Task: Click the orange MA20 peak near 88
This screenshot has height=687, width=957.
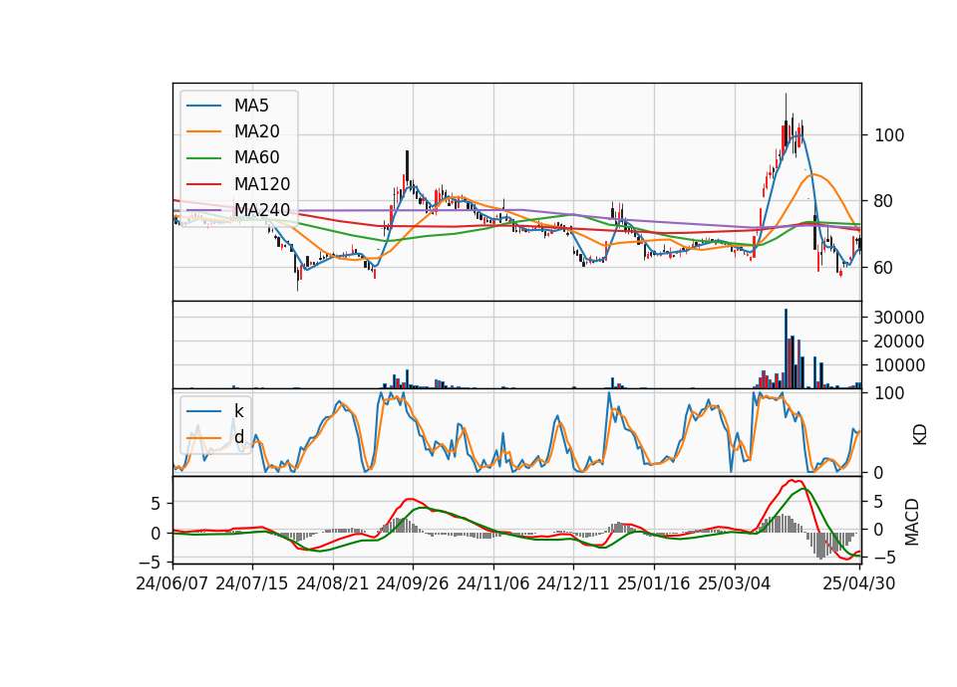Action: [x=813, y=175]
